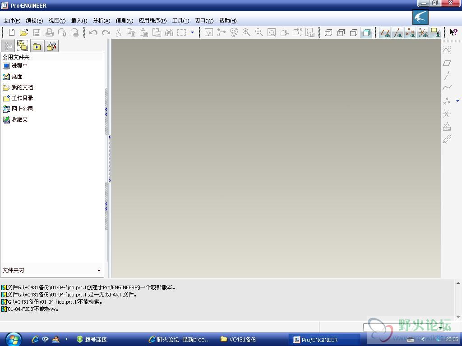The width and height of the screenshot is (462, 346).
Task: Click the Redo arrow icon
Action: (x=106, y=32)
